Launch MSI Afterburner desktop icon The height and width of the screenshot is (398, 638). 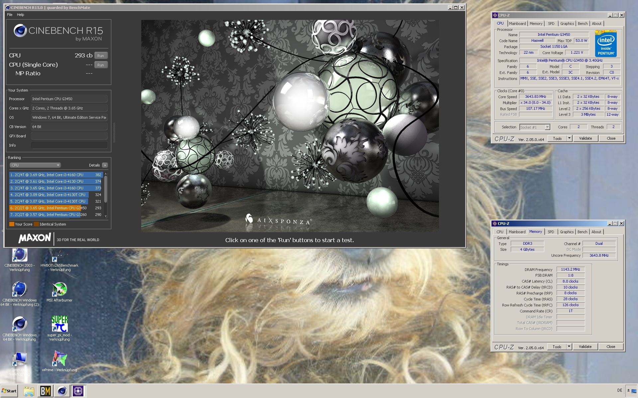tap(59, 292)
